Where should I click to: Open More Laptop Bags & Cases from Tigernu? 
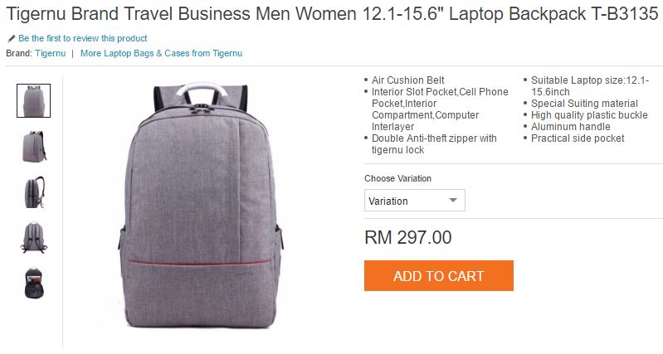162,53
